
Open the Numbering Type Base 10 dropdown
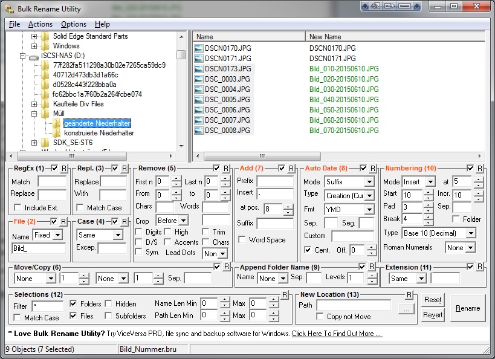click(x=470, y=233)
